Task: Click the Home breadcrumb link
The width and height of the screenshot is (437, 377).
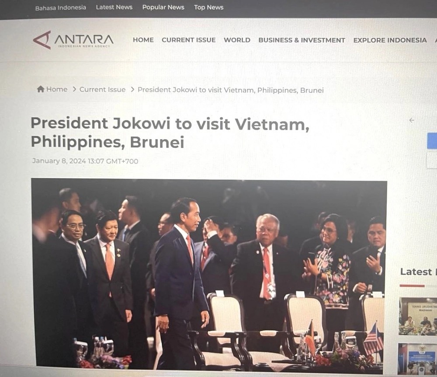Action: coord(57,89)
